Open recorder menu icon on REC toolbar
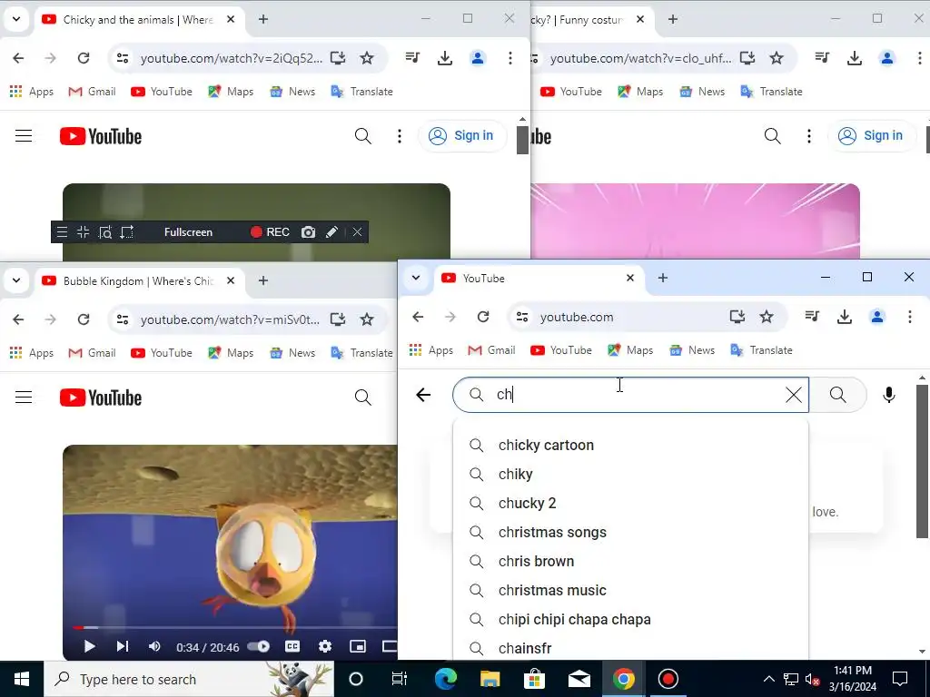Viewport: 930px width, 697px height. [62, 232]
